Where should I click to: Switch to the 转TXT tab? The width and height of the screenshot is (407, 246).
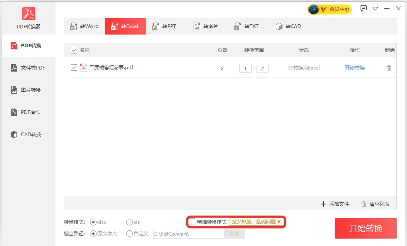click(247, 26)
